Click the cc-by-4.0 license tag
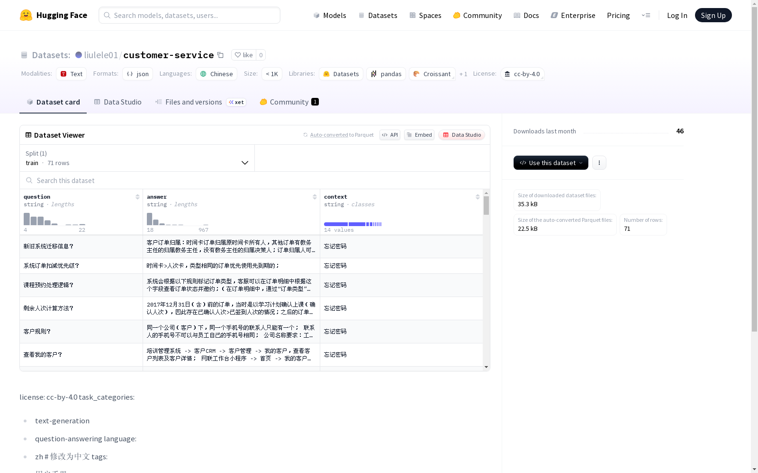 523,74
